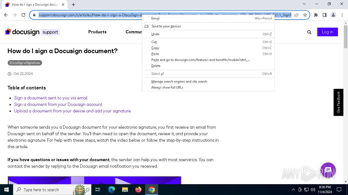
Task: Open Upload a document from your device link
Action: tap(72, 111)
